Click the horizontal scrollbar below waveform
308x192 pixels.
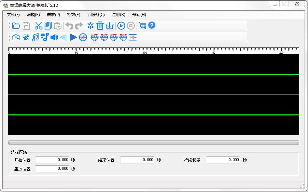click(x=153, y=142)
